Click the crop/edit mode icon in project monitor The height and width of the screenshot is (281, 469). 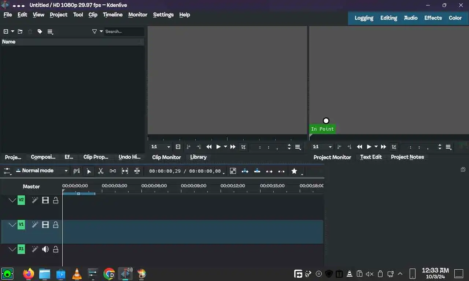pos(394,147)
